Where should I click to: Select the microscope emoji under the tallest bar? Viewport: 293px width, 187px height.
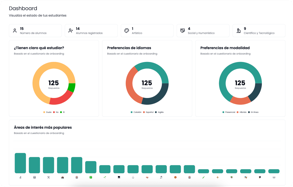click(x=20, y=177)
